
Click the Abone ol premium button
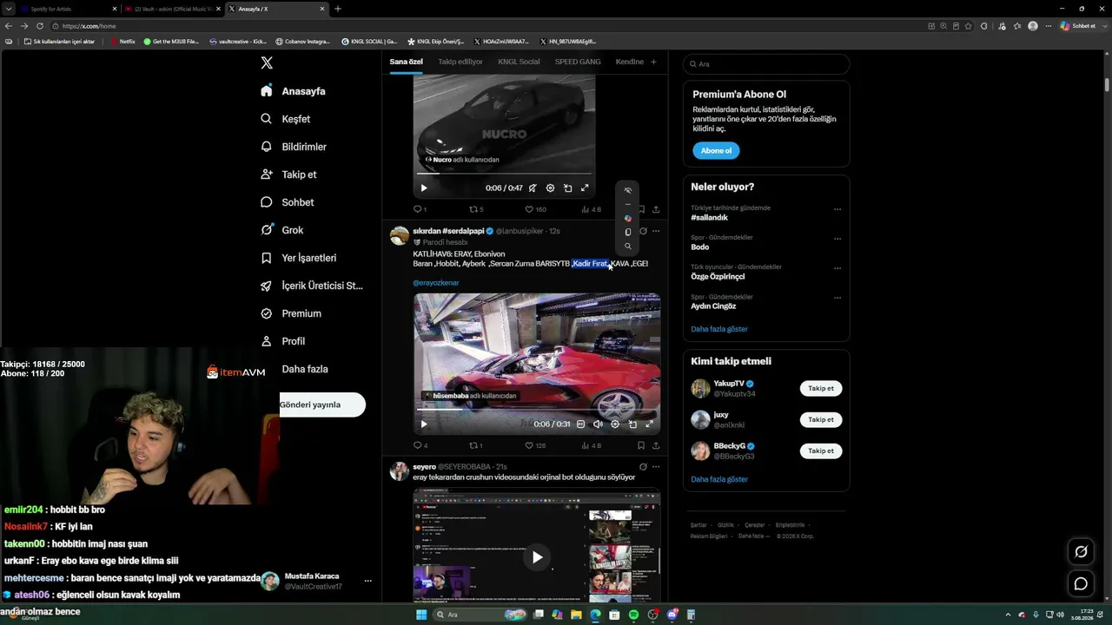tap(716, 150)
